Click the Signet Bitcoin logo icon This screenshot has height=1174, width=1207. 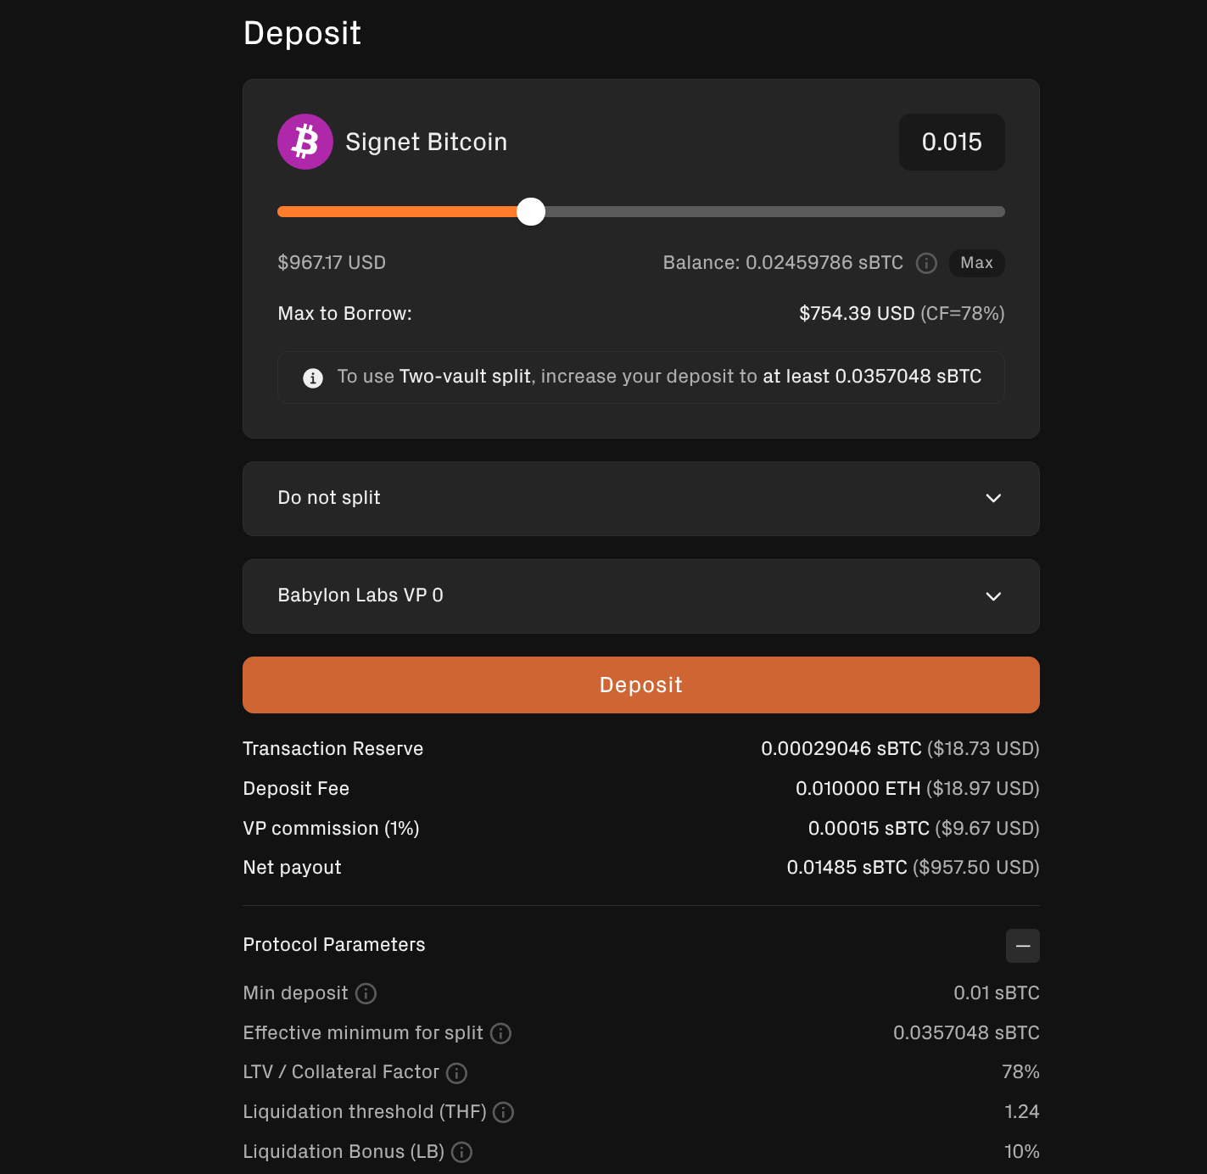point(305,142)
